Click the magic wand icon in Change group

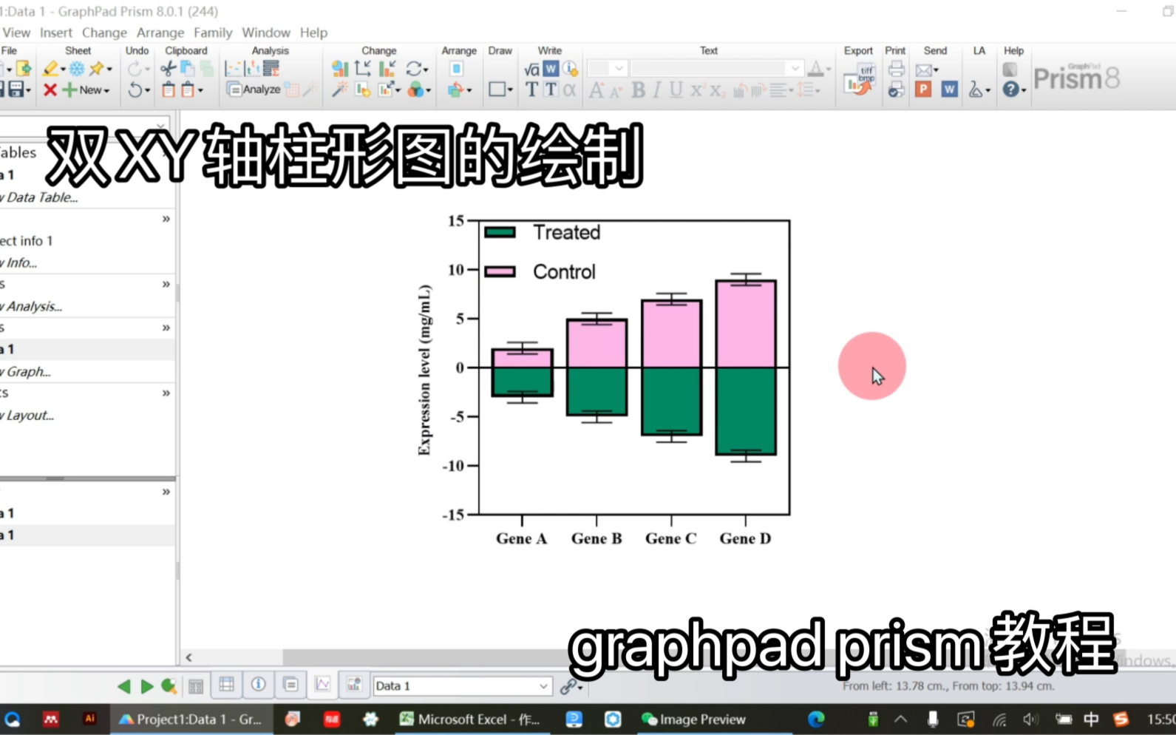pos(340,89)
